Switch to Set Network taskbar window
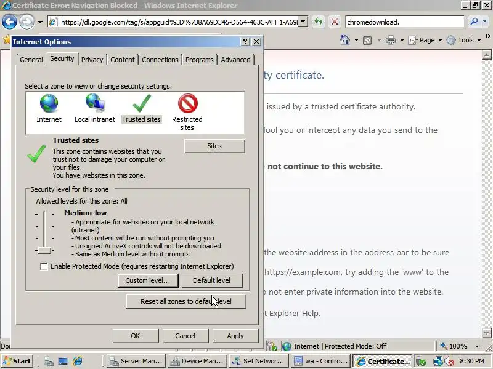 tap(259, 361)
